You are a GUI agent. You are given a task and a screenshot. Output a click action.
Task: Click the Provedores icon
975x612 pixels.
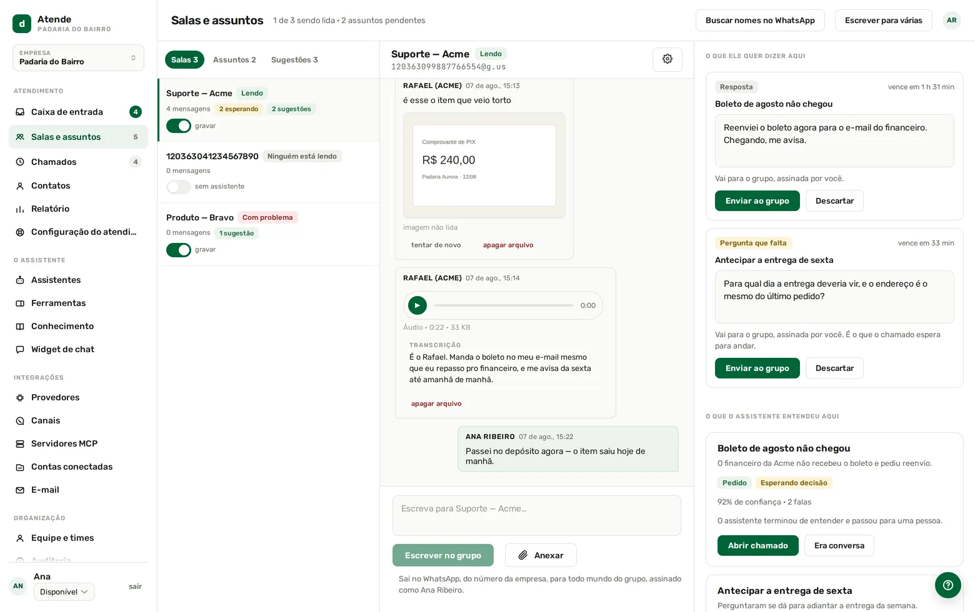(20, 397)
